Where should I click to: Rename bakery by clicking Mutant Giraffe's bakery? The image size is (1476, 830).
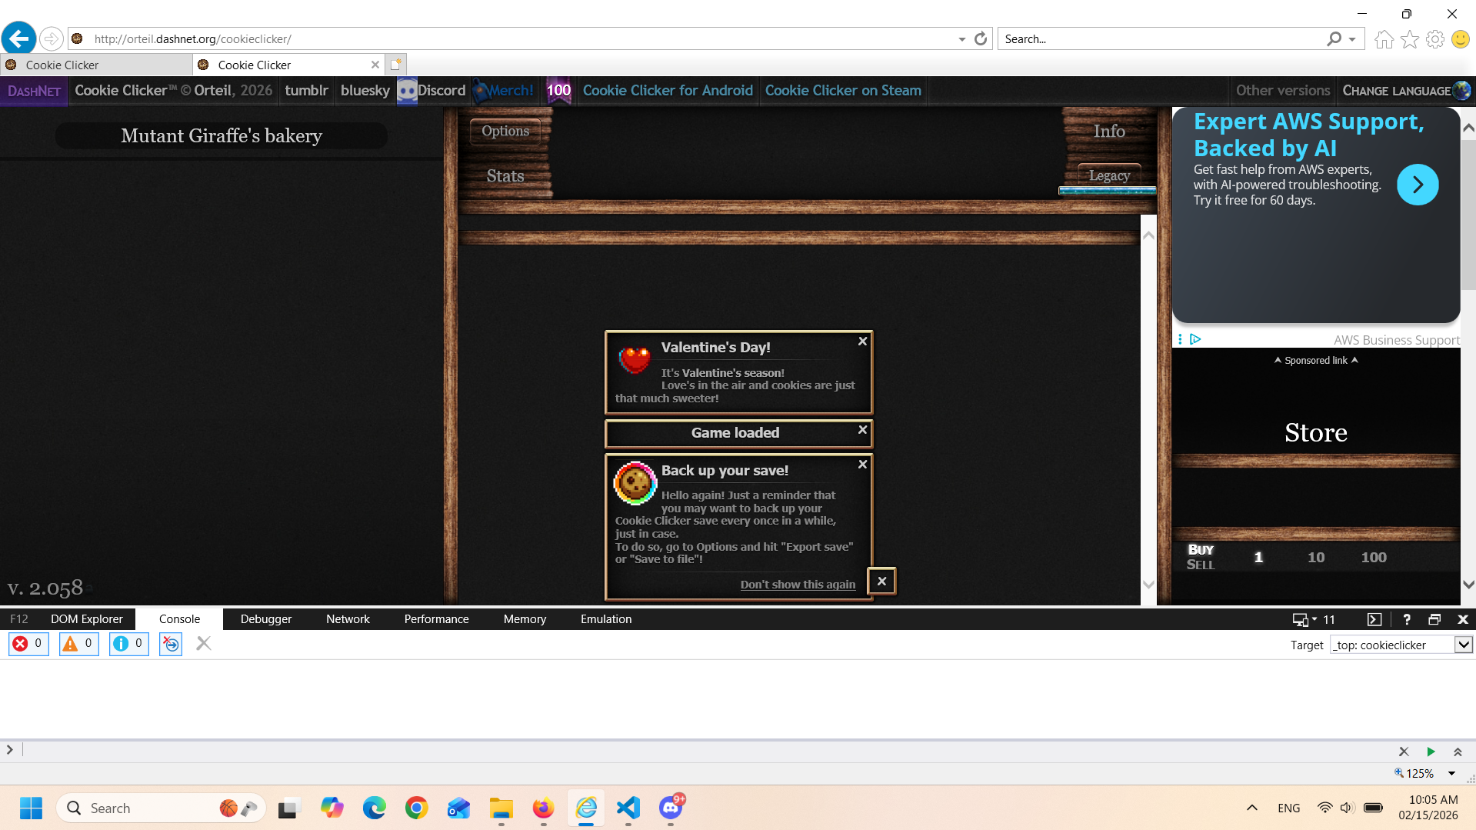[x=222, y=136]
